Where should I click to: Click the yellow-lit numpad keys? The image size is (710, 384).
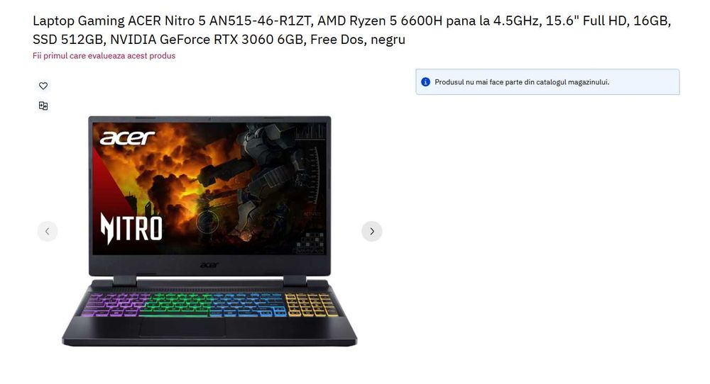click(x=312, y=305)
